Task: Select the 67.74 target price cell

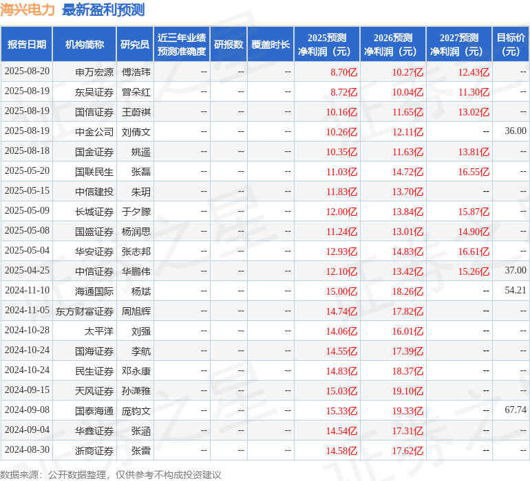Action: pos(515,410)
